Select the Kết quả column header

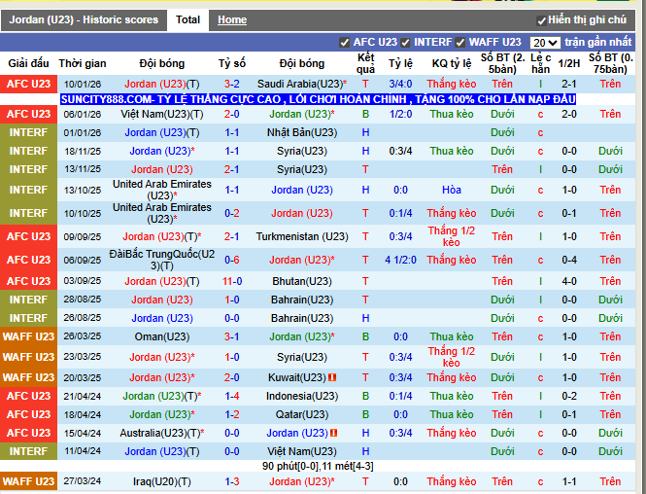(x=365, y=63)
